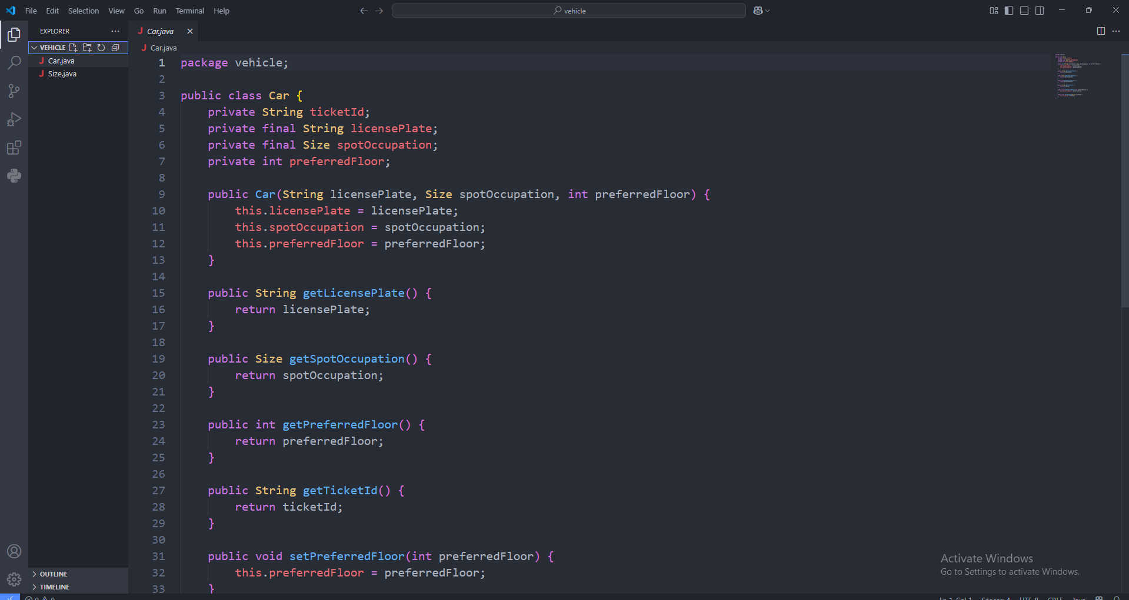
Task: Go forward with the right arrow
Action: 379,11
